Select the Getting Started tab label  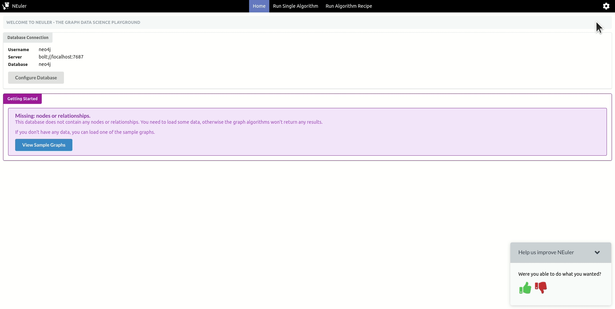[x=23, y=99]
